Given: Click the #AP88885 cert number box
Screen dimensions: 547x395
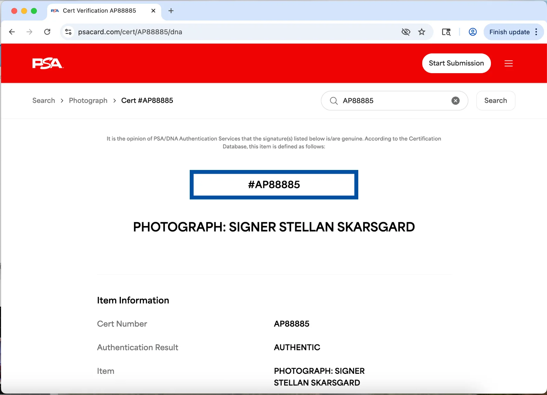Looking at the screenshot, I should pos(274,185).
